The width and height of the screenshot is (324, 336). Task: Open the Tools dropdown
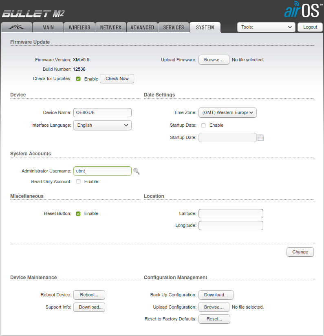[x=266, y=27]
